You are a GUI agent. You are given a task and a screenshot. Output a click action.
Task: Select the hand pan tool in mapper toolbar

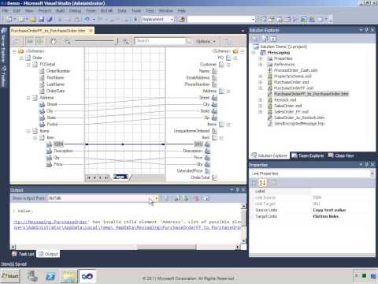tap(54, 41)
